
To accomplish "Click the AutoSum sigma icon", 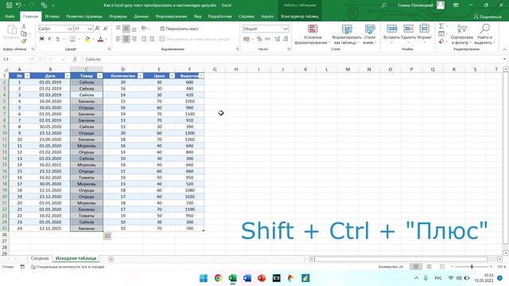I will point(441,26).
